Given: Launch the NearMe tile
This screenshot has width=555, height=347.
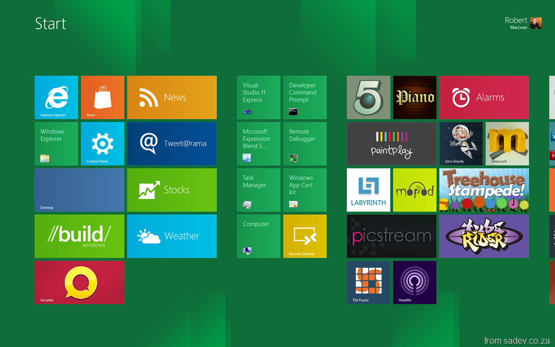Looking at the screenshot, I should 415,282.
